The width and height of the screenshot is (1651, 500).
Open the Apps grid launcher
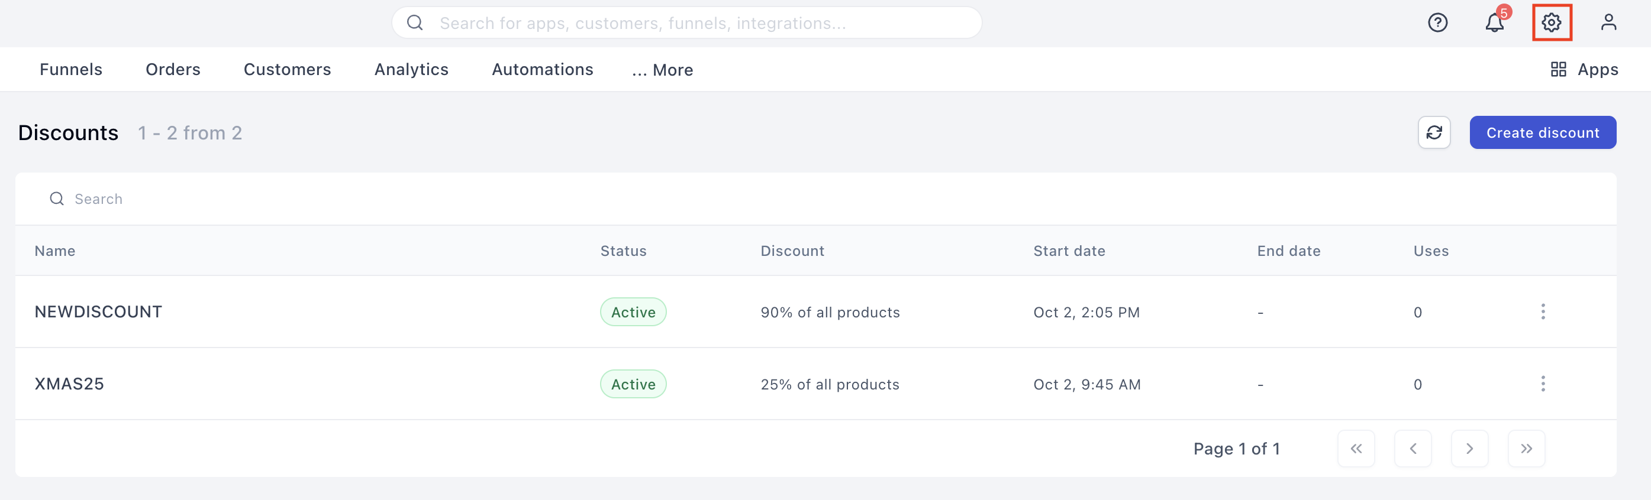coord(1584,69)
